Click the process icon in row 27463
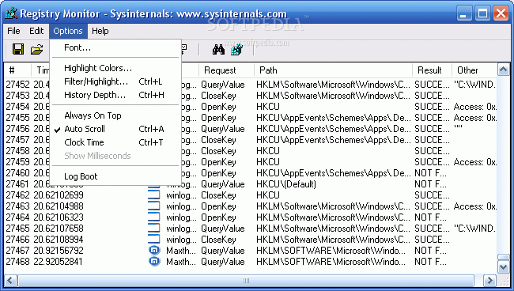Image resolution: width=514 pixels, height=291 pixels. pyautogui.click(x=154, y=206)
